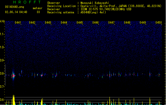
Task: Click the 1.0 kHz axis label
Action: [2, 47]
